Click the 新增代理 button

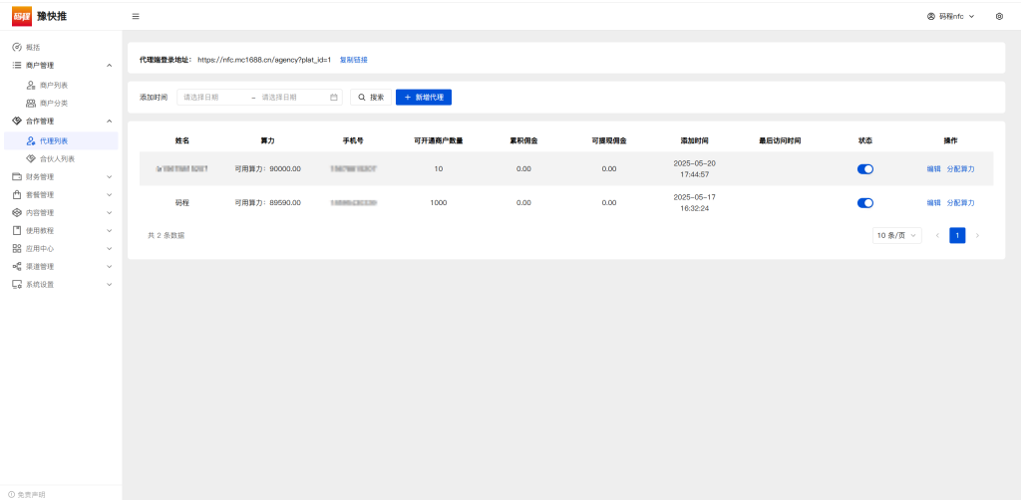[424, 98]
